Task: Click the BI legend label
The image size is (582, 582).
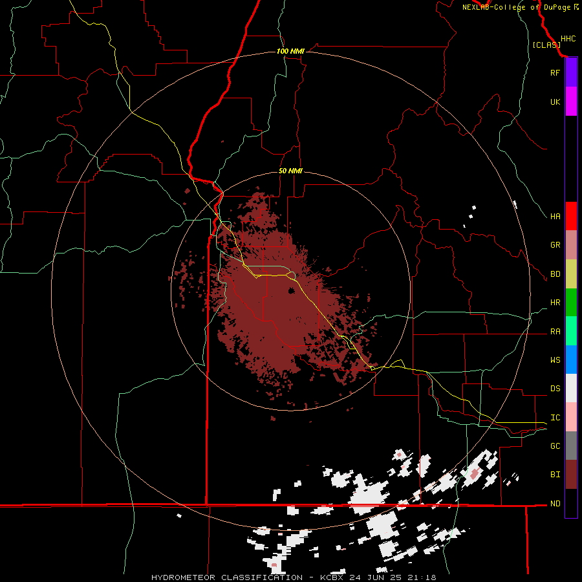Action: [x=555, y=475]
